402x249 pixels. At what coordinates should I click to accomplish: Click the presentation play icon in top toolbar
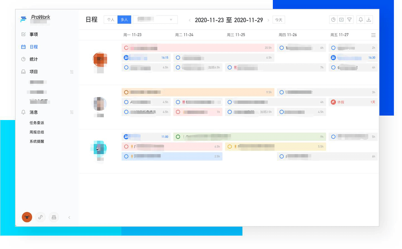coord(341,20)
